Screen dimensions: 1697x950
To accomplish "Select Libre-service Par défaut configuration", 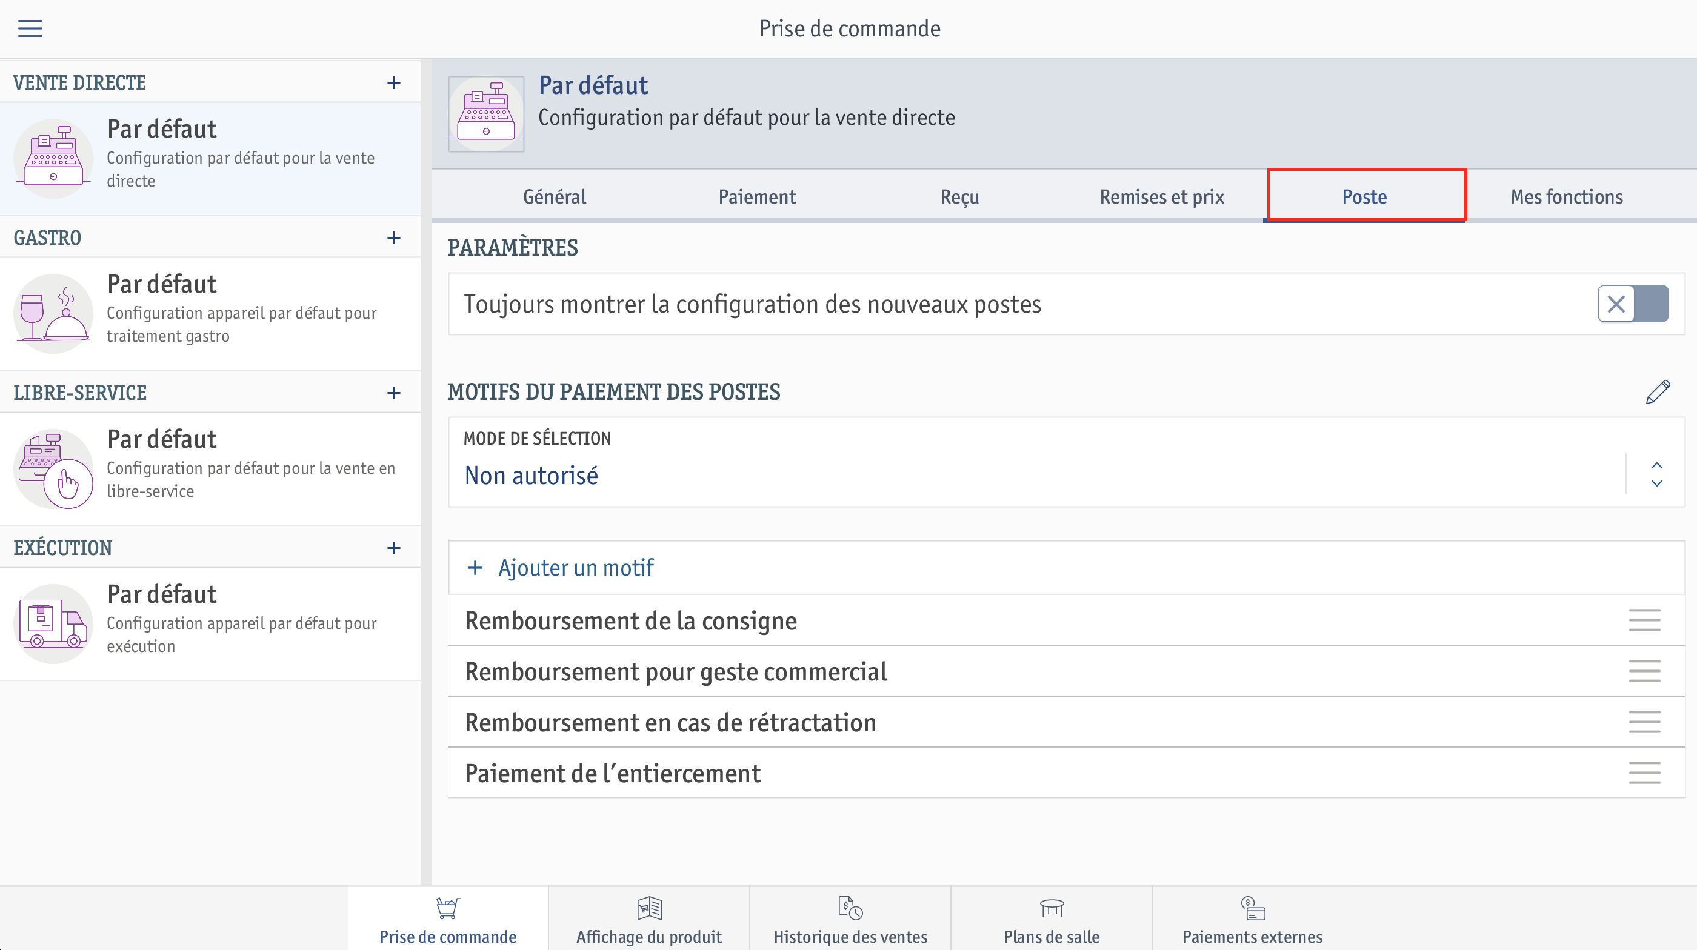I will click(x=210, y=469).
